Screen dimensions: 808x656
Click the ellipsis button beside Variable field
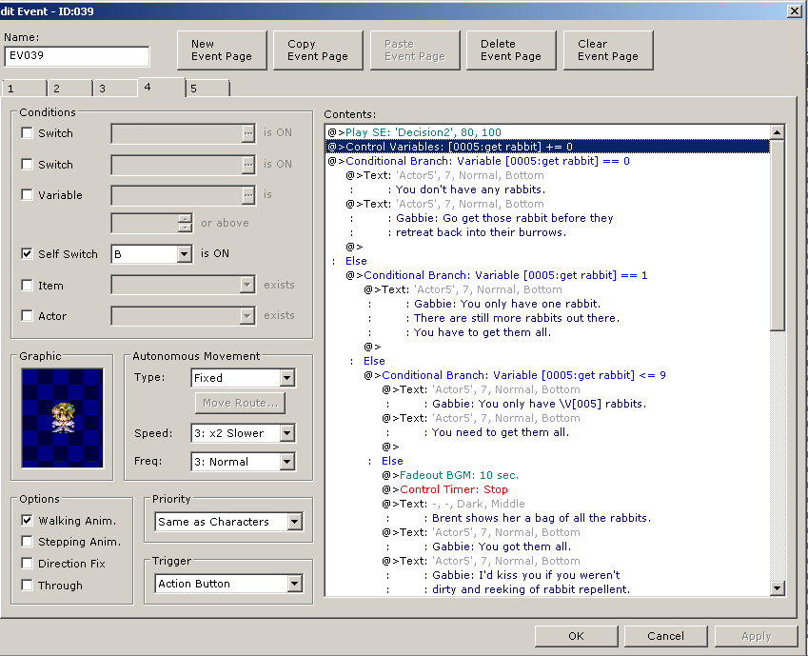coord(248,195)
